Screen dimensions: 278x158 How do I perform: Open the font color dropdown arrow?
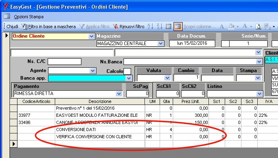point(251,27)
